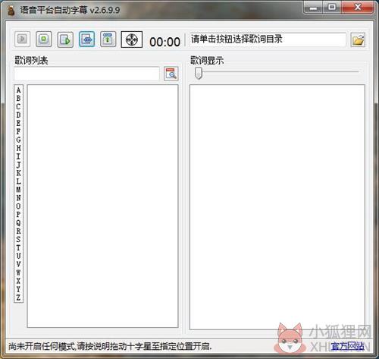Open the lyrics folder browse icon
Image resolution: width=379 pixels, height=359 pixels.
point(358,40)
